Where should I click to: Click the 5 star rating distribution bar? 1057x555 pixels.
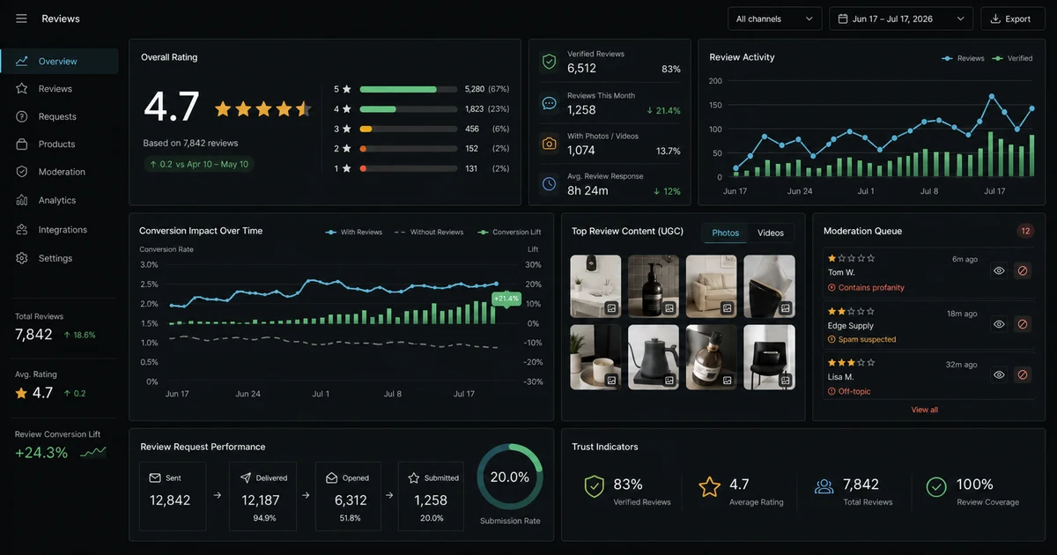[409, 89]
